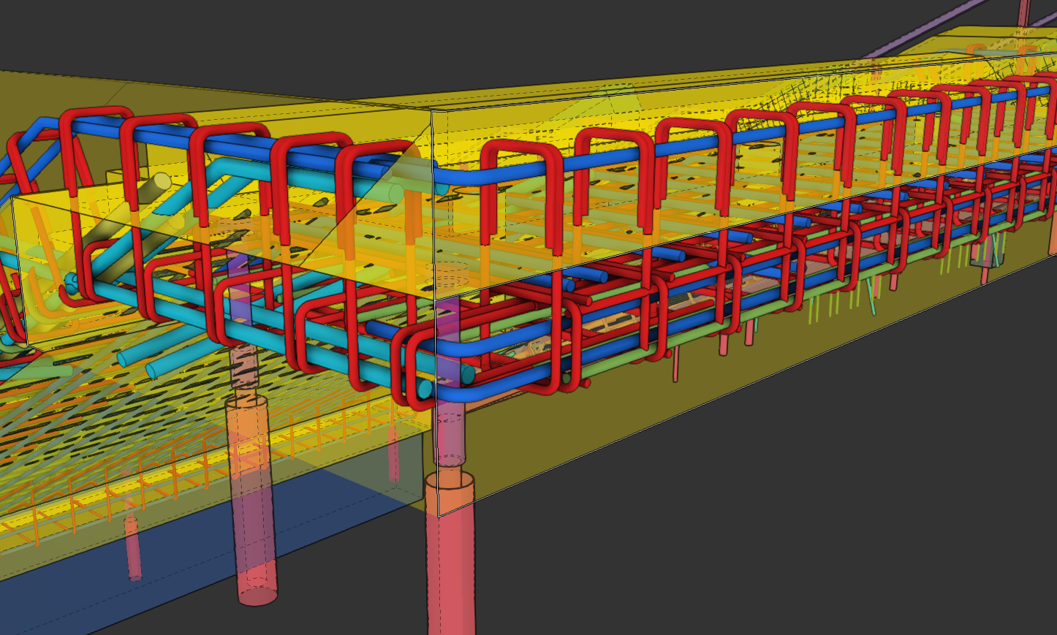Select the threaded coupler on the left pile
This screenshot has width=1057, height=635.
click(x=244, y=369)
